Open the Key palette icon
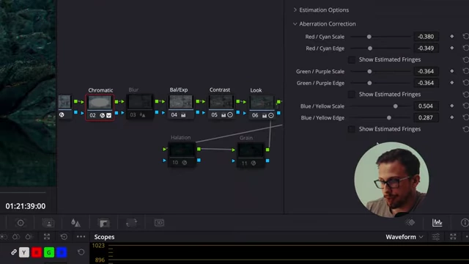 tap(104, 223)
